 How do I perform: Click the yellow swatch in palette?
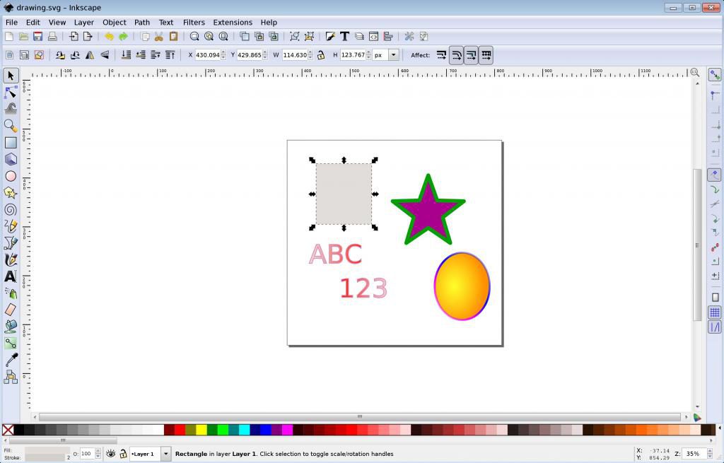coord(201,430)
